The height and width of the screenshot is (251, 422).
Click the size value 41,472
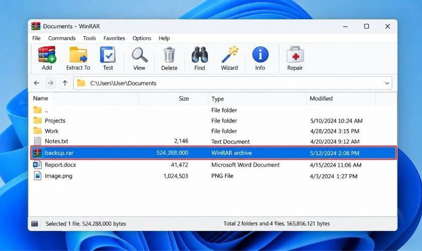pyautogui.click(x=179, y=165)
